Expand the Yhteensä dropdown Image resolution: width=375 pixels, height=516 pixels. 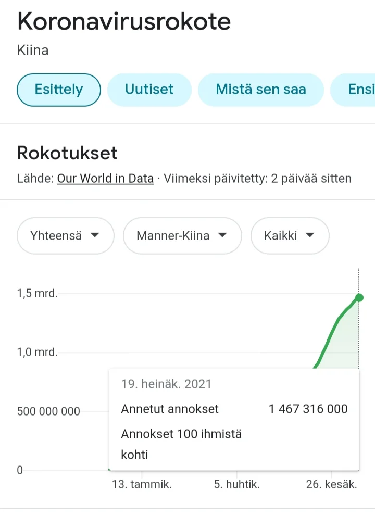[65, 236]
